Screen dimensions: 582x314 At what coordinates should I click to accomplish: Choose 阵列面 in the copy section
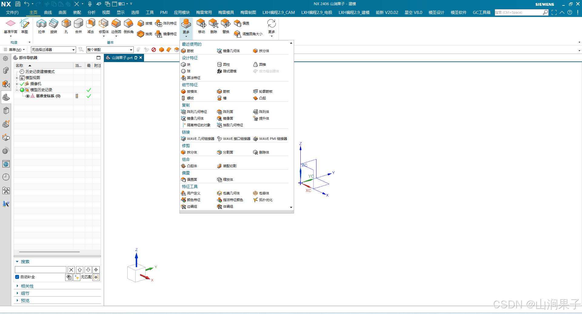(x=225, y=112)
